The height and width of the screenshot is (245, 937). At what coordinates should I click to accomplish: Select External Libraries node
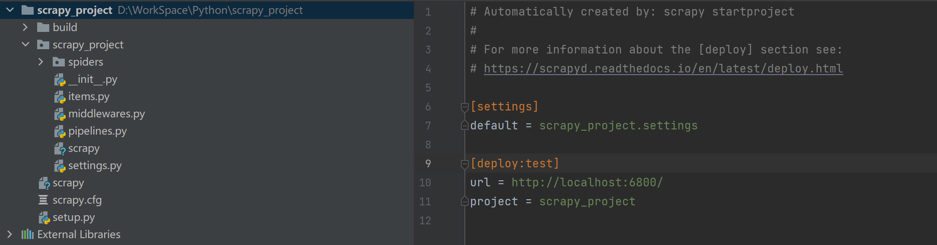coord(79,234)
